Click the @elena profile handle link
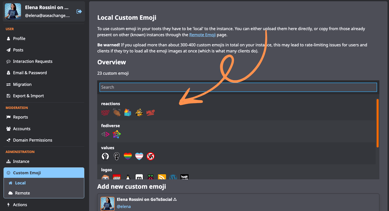 124,206
